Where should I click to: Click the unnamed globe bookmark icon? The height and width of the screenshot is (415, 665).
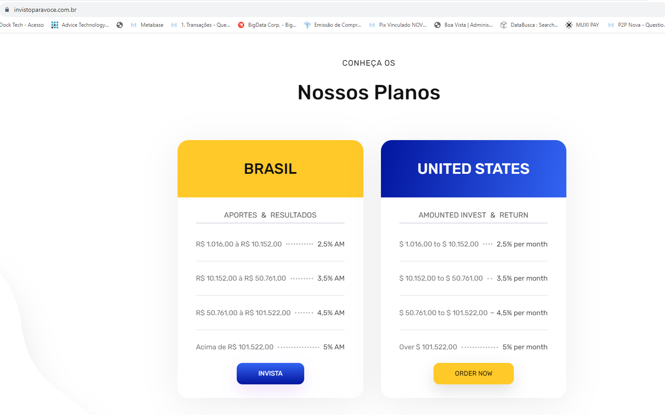pos(120,25)
